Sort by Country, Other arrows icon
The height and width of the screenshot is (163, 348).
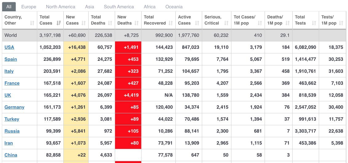coord(32,23)
